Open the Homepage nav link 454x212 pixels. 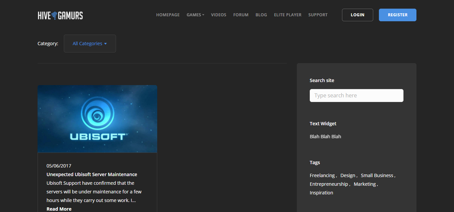pos(168,15)
